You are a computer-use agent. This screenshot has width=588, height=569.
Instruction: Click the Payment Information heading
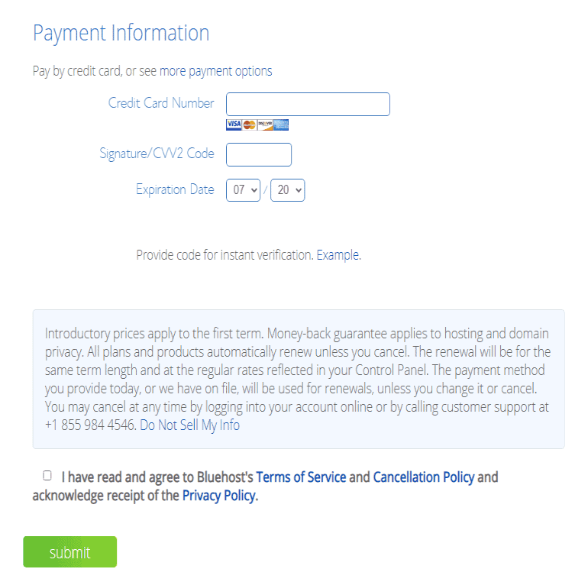point(121,34)
